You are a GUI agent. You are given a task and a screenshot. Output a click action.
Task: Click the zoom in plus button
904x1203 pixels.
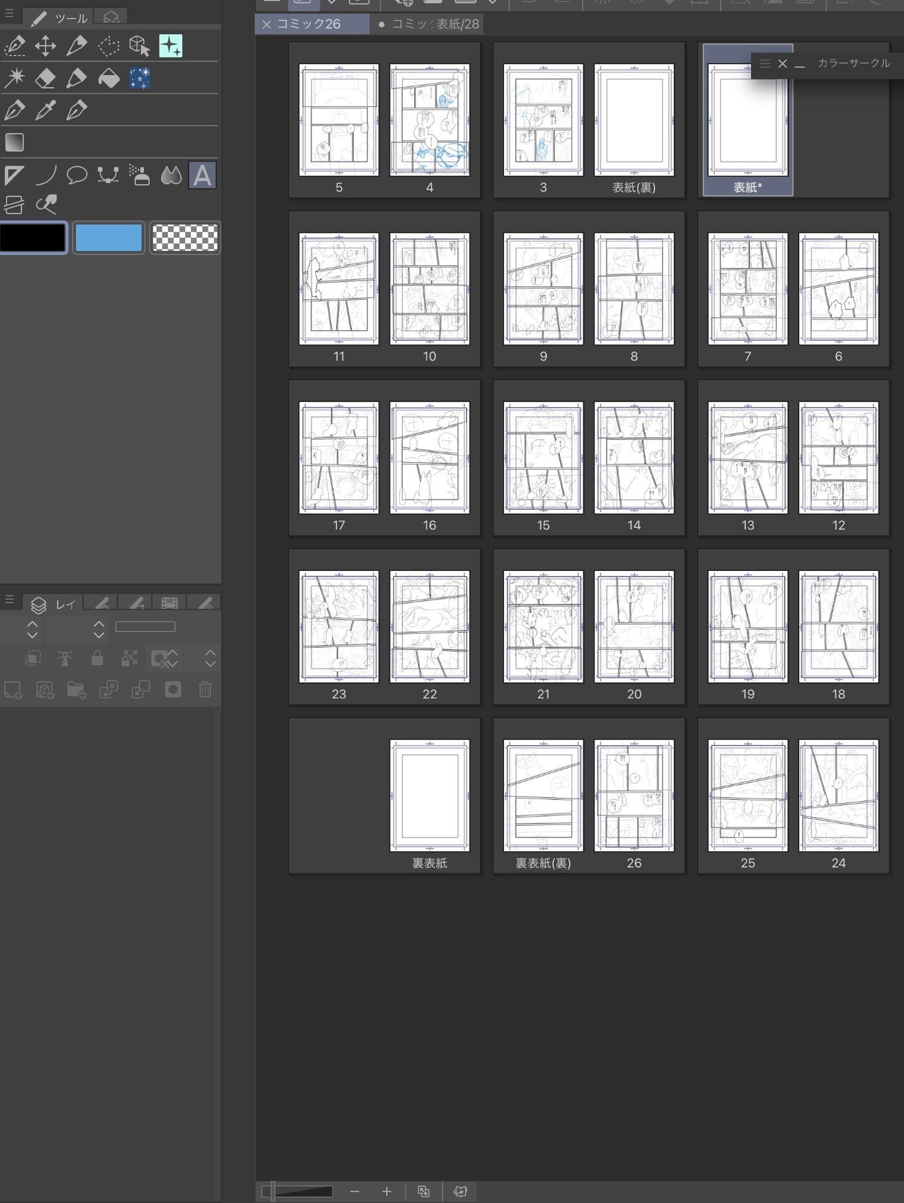(x=387, y=1192)
